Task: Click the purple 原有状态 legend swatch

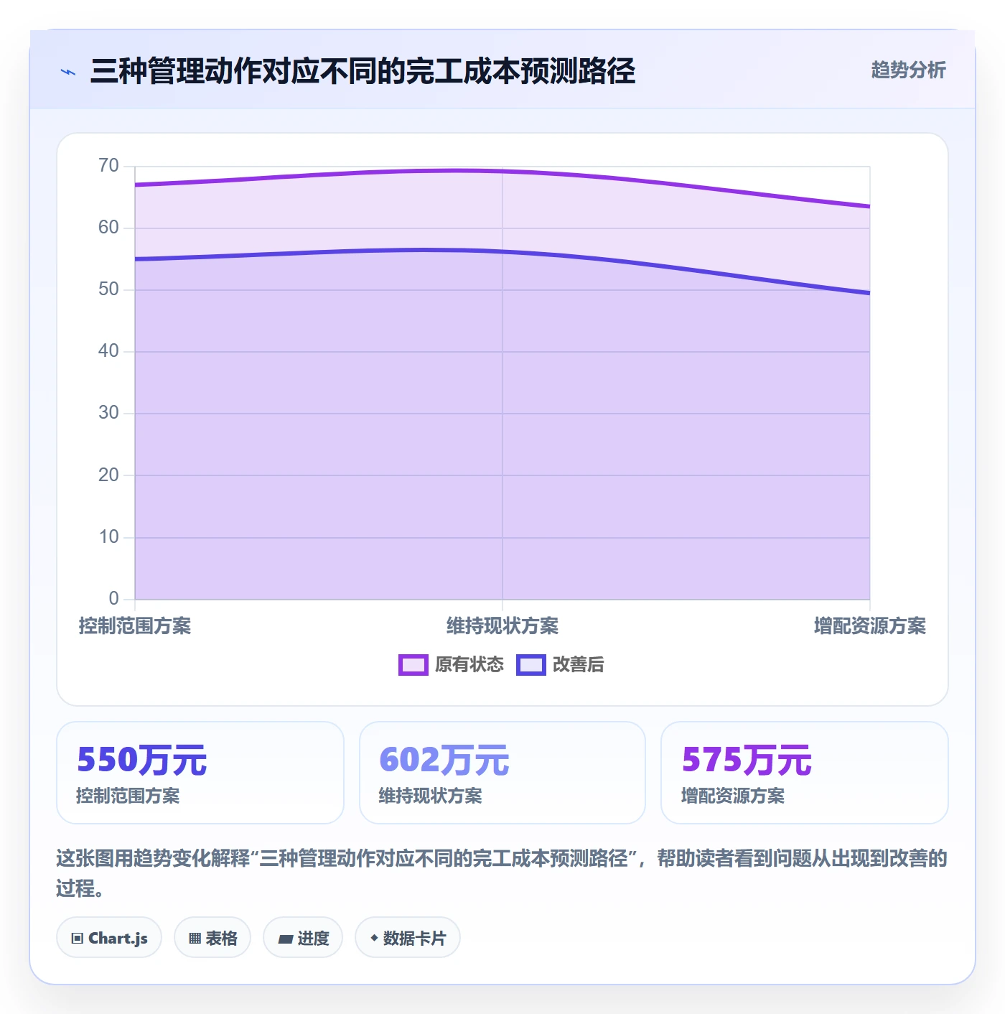Action: [413, 665]
